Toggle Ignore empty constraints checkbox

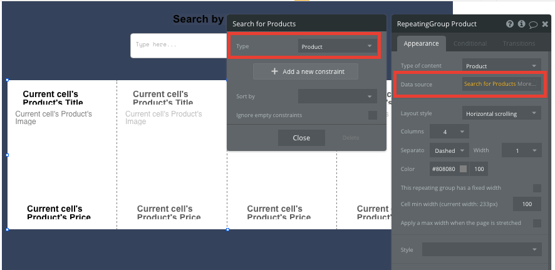[x=372, y=115]
